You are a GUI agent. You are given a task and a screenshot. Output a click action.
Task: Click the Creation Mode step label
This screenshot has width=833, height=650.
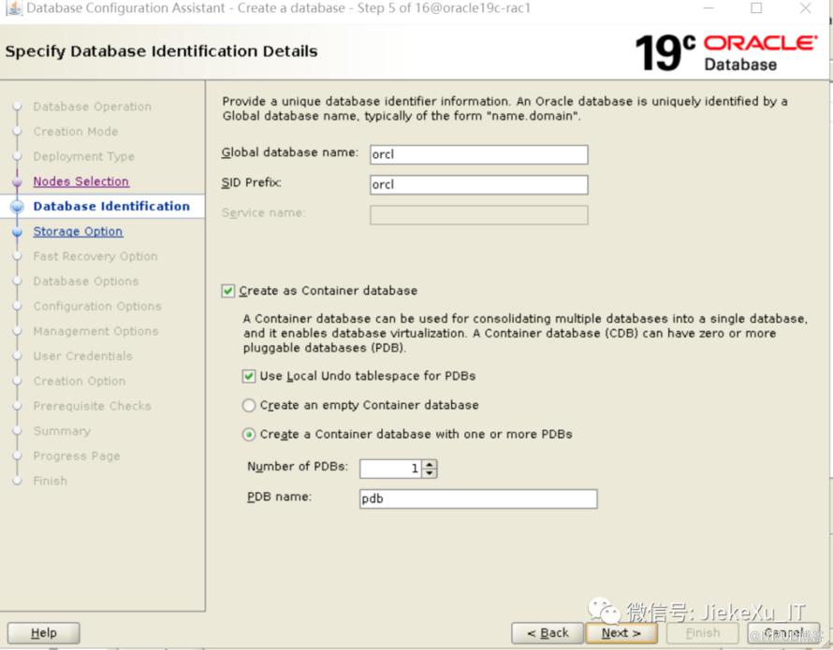pyautogui.click(x=76, y=132)
